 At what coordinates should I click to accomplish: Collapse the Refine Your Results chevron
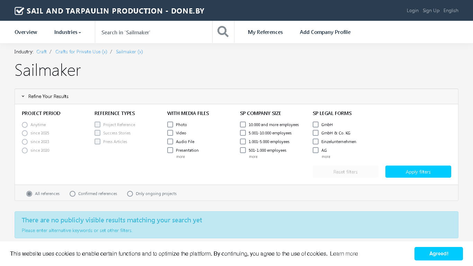[x=23, y=96]
